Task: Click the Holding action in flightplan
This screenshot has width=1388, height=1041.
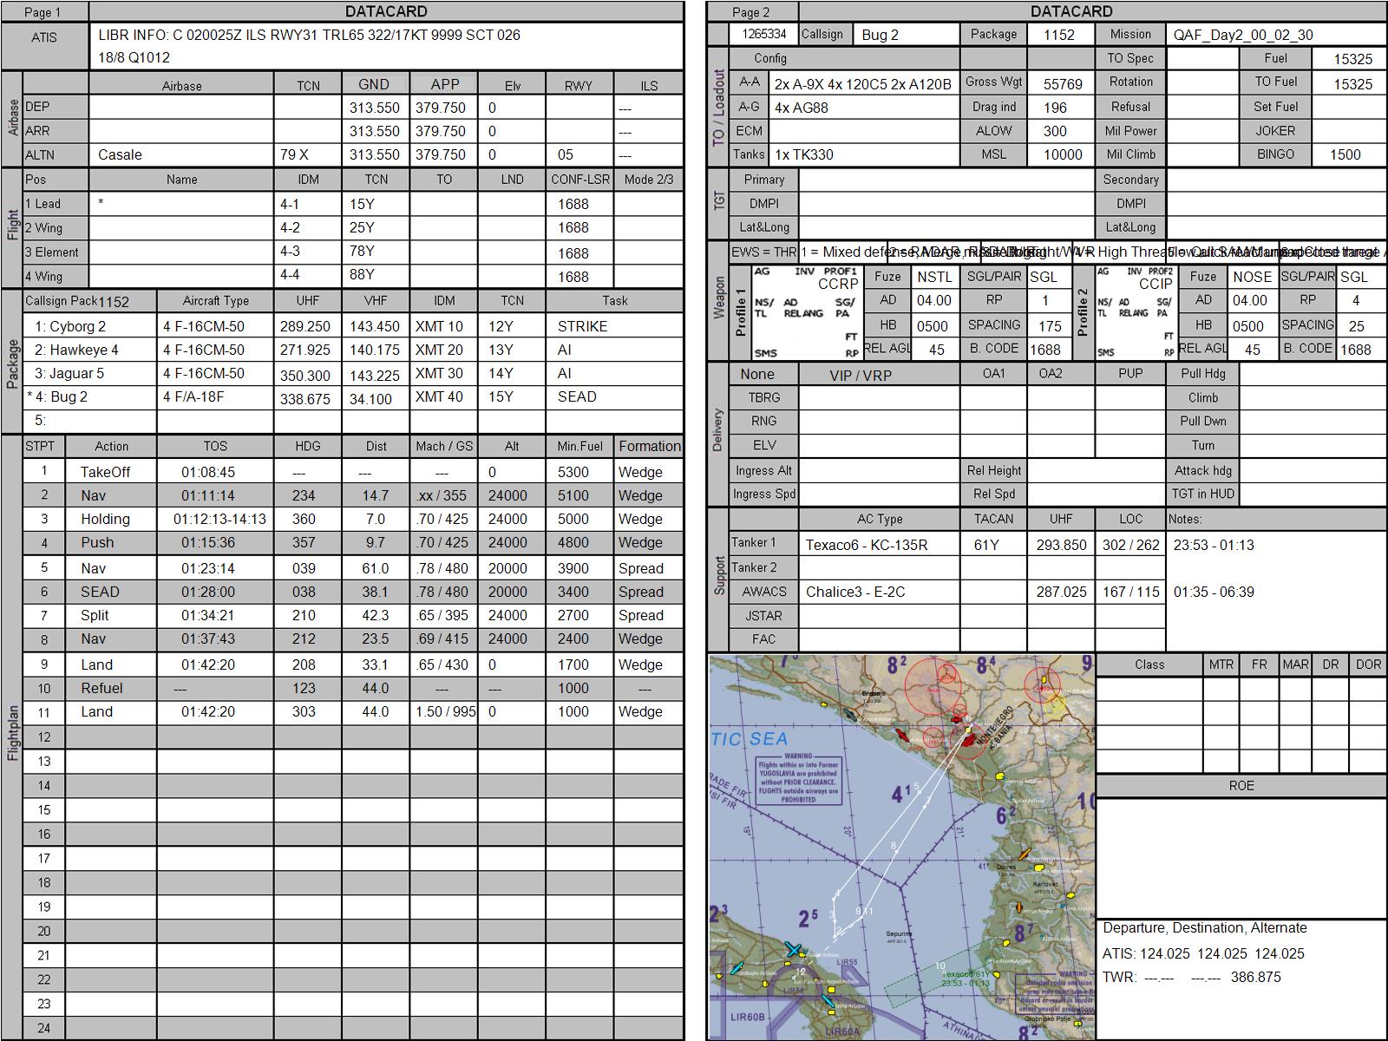Action: click(x=105, y=519)
